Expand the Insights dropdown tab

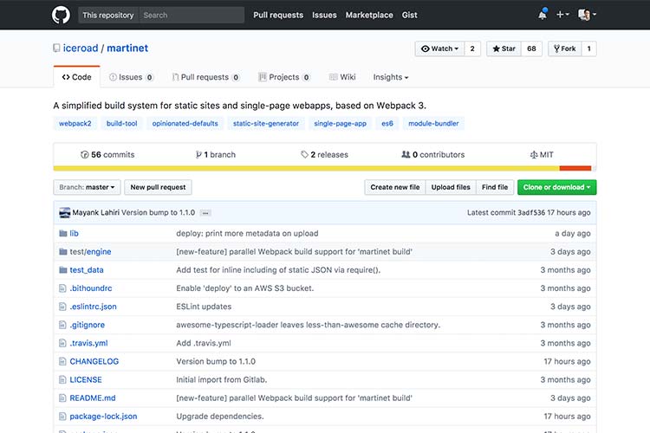pos(391,77)
